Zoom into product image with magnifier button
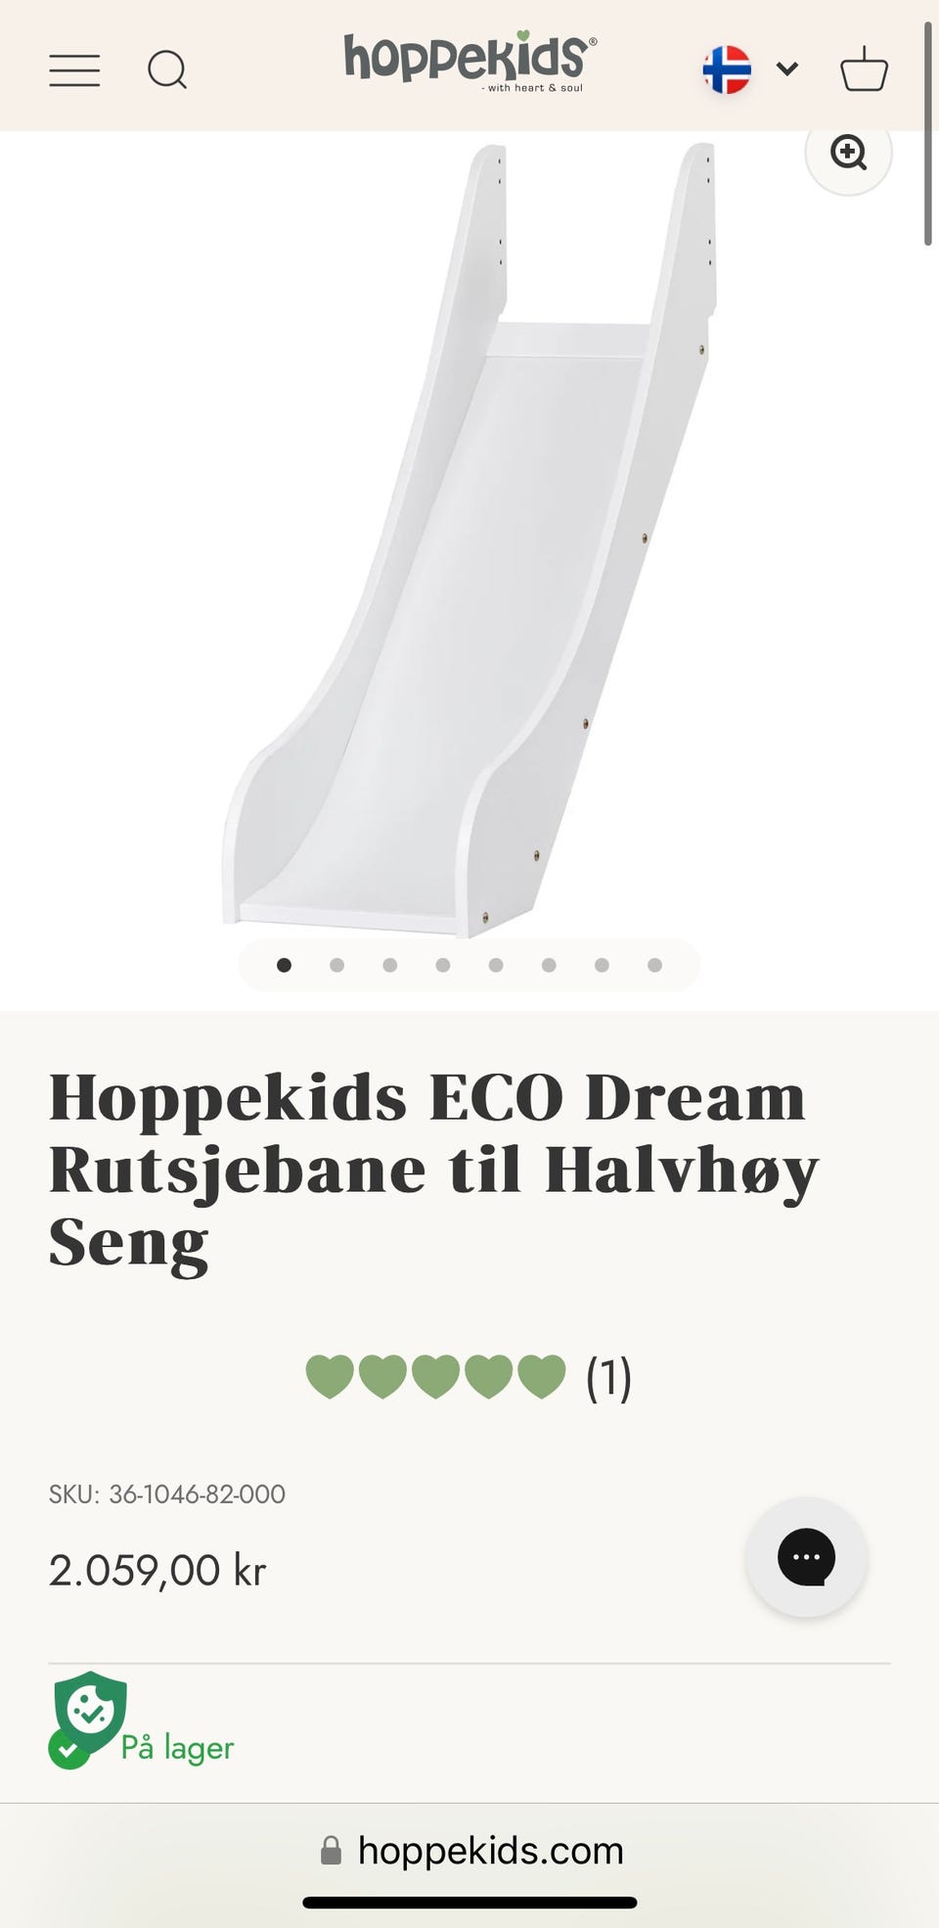The width and height of the screenshot is (939, 1928). [848, 152]
